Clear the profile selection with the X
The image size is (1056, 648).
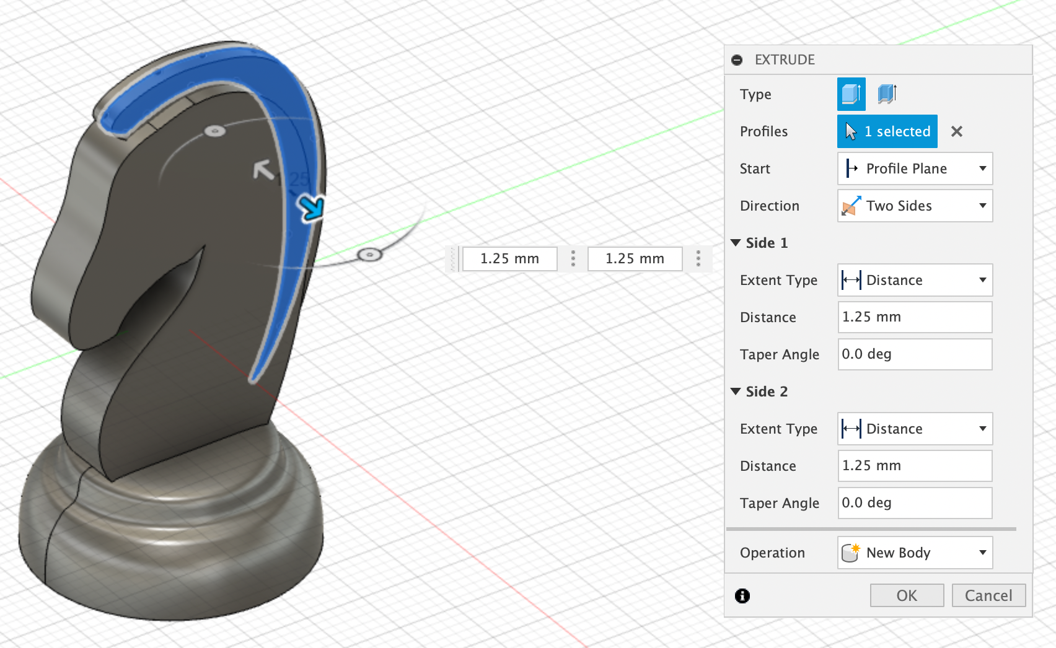click(x=957, y=131)
